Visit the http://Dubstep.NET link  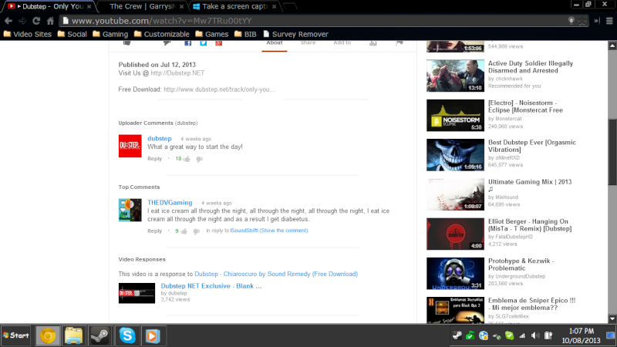point(177,72)
